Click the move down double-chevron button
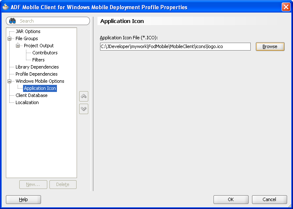The image size is (293, 209). [x=84, y=109]
